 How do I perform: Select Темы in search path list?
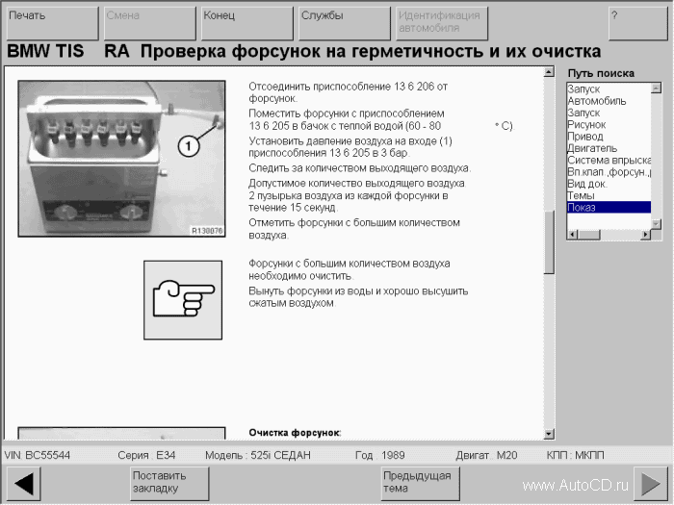(x=581, y=196)
